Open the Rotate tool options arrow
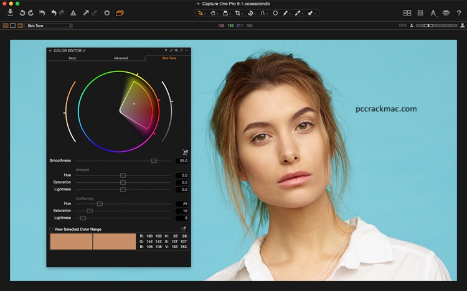The width and height of the screenshot is (467, 291). pyautogui.click(x=255, y=14)
